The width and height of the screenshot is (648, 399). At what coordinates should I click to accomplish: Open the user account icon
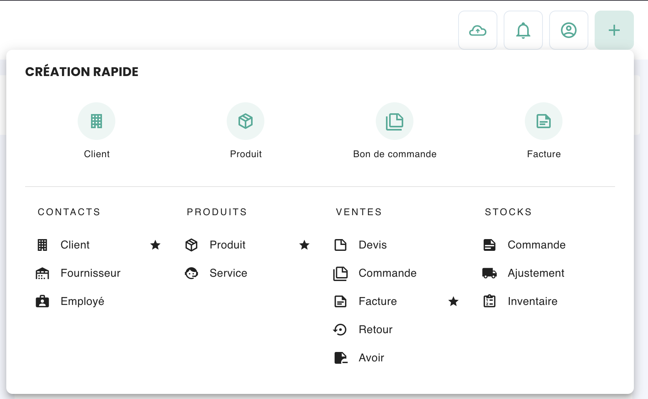tap(568, 30)
